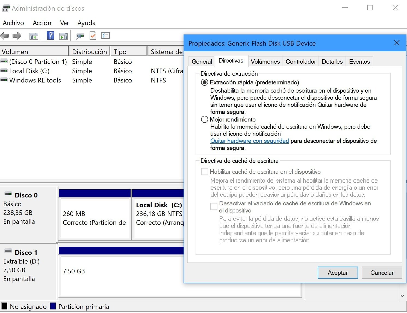Click the refresh checkmark icon
Screen dimensions: 407x313
pos(93,36)
